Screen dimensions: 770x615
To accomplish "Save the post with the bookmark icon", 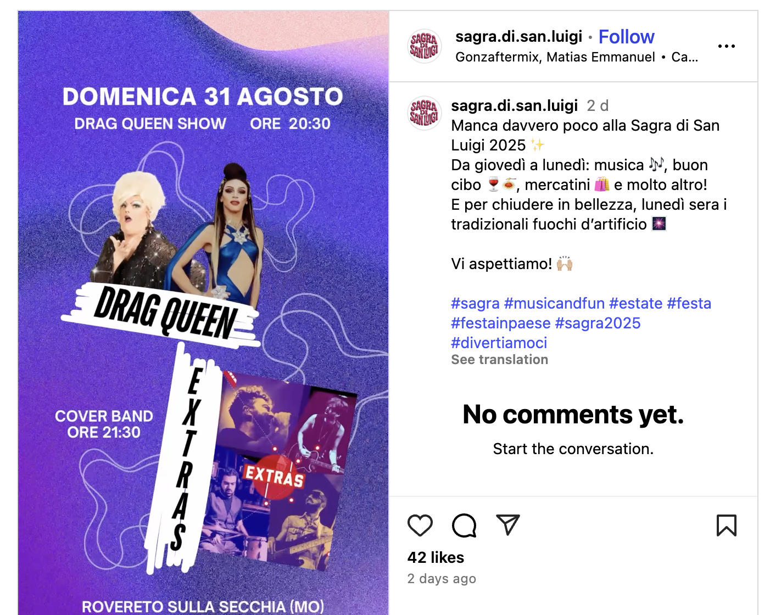I will 727,525.
